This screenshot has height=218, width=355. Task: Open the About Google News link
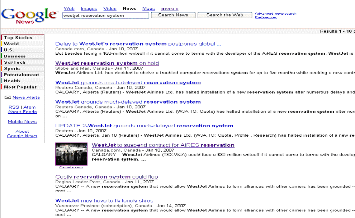point(22,134)
